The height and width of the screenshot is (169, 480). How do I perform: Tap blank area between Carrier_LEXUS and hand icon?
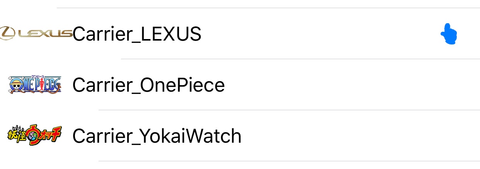(x=321, y=34)
